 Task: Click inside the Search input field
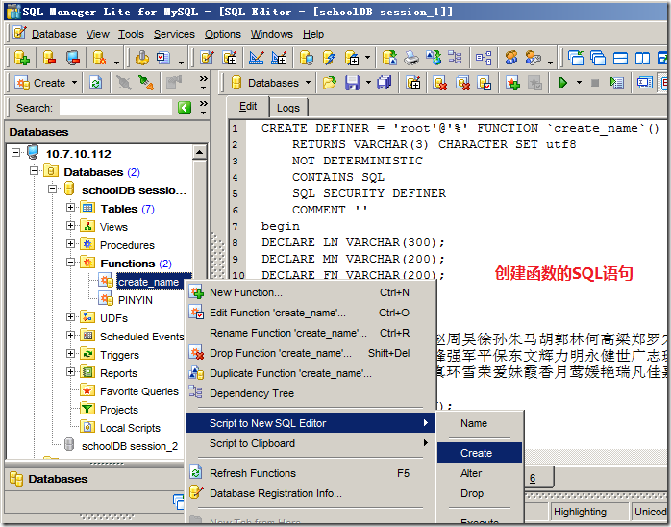[115, 108]
